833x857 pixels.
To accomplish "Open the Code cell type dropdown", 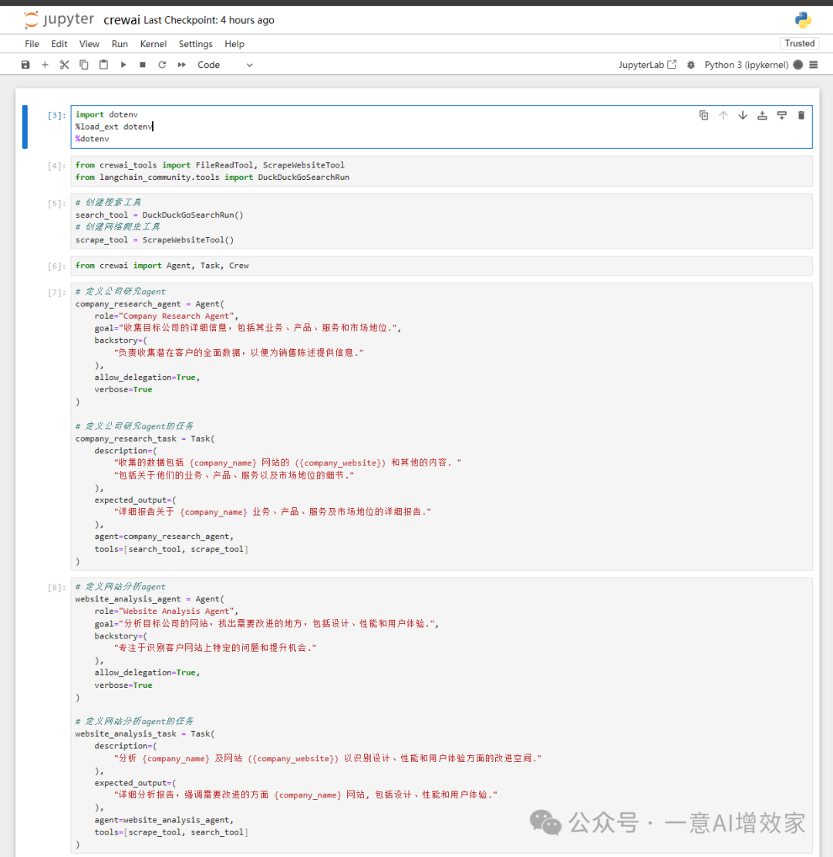I will tap(224, 65).
